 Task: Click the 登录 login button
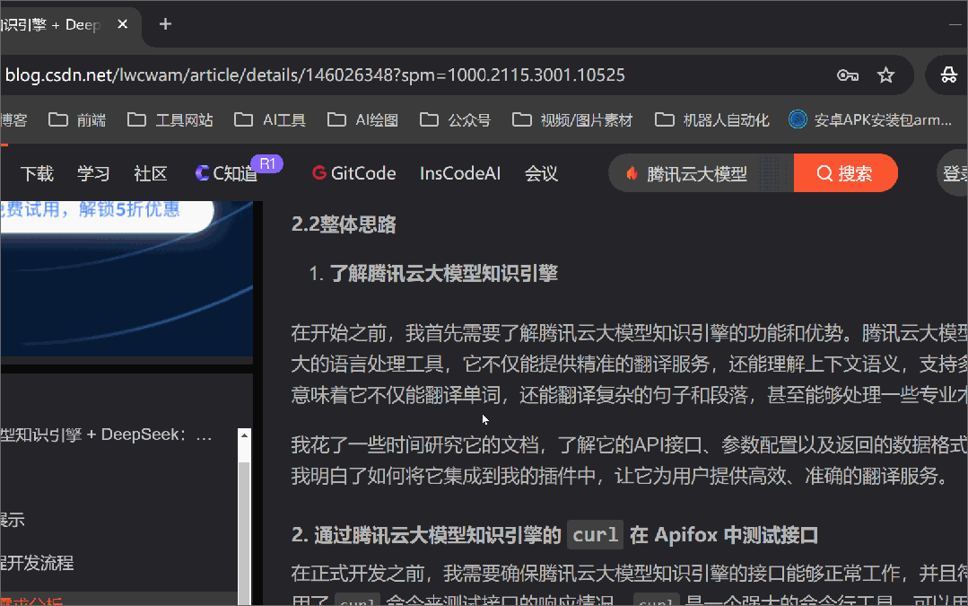[955, 173]
